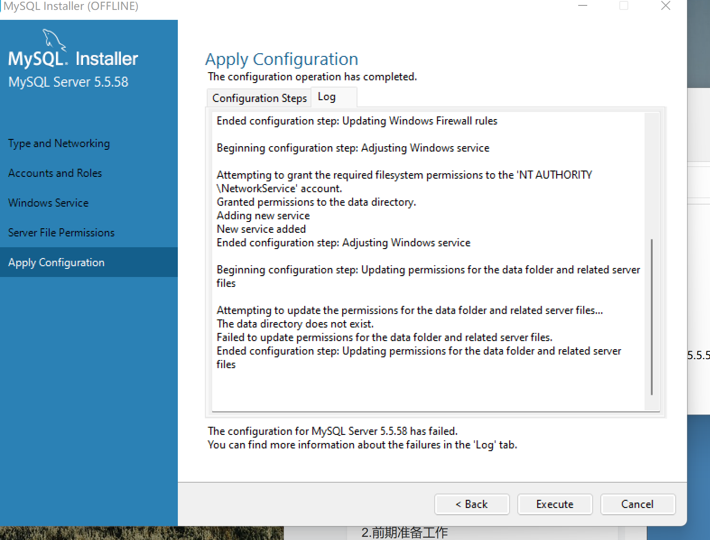This screenshot has width=710, height=540.
Task: Click the 'Apply Configuration' page heading
Action: [x=282, y=59]
